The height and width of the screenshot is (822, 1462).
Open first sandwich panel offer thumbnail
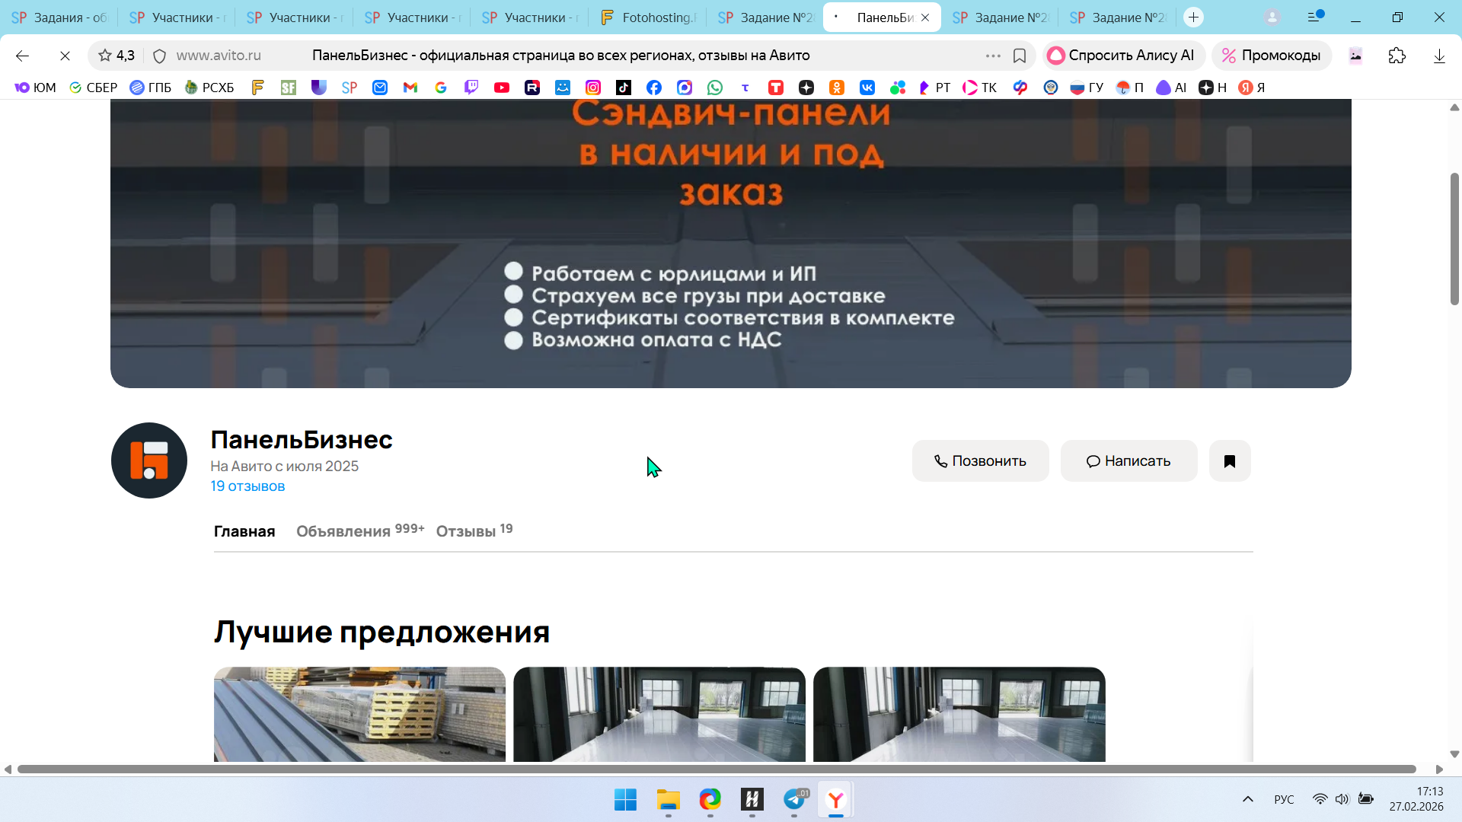point(359,714)
